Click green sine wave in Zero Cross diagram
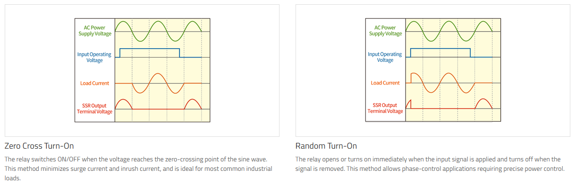This screenshot has height=185, width=576. [159, 31]
